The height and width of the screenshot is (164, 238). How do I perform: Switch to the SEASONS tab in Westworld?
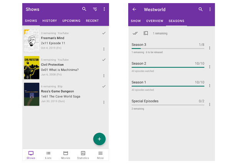(176, 21)
